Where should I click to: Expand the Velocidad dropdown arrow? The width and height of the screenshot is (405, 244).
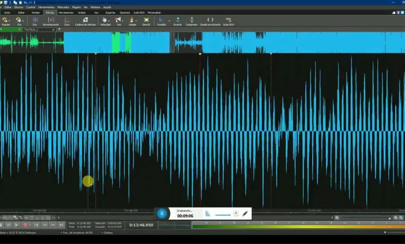click(110, 21)
